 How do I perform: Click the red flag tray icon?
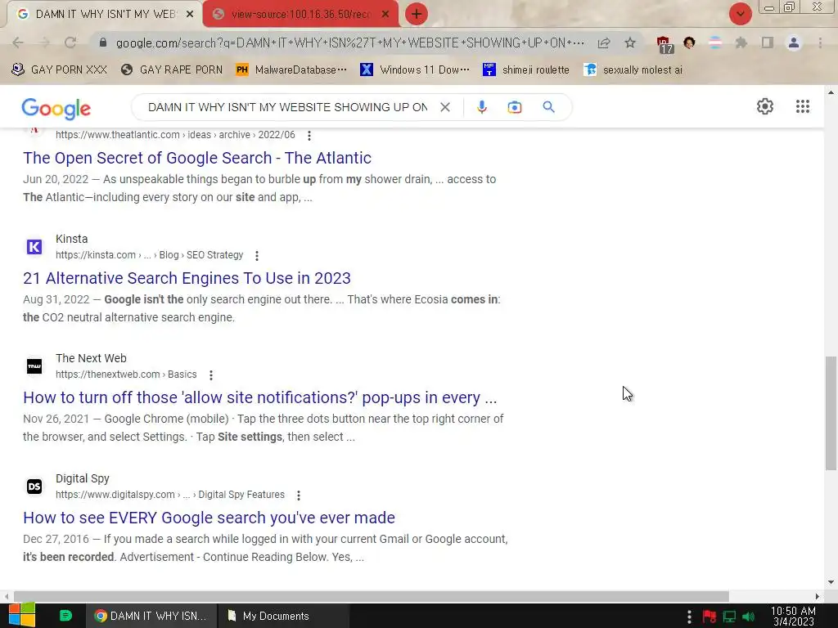coord(710,617)
